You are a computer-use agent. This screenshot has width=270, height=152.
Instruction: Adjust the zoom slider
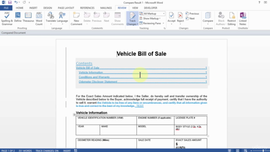(x=263, y=151)
